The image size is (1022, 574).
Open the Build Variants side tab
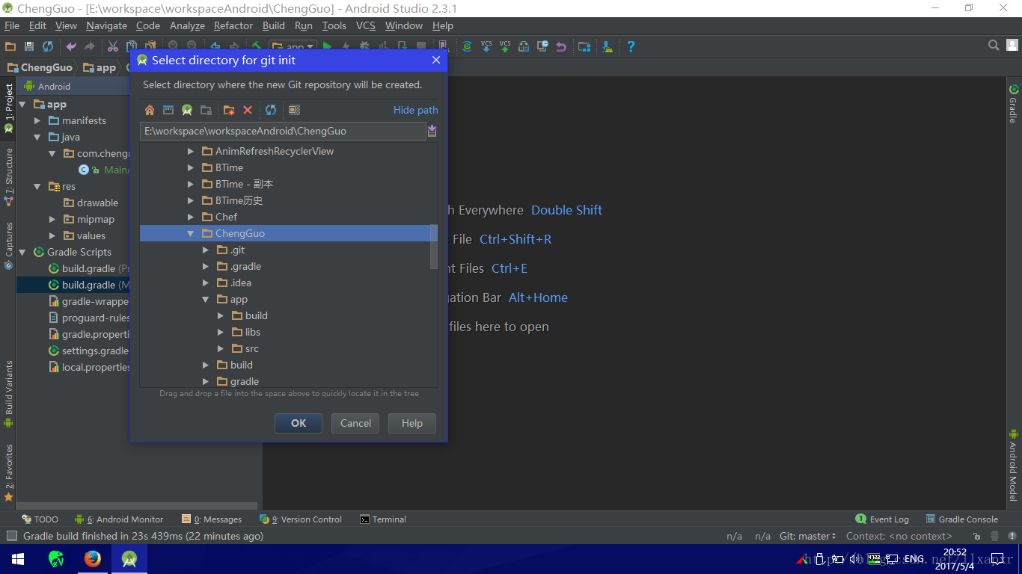pyautogui.click(x=9, y=395)
